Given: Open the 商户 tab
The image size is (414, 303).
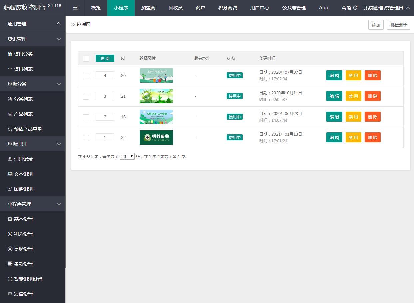Looking at the screenshot, I should (201, 8).
